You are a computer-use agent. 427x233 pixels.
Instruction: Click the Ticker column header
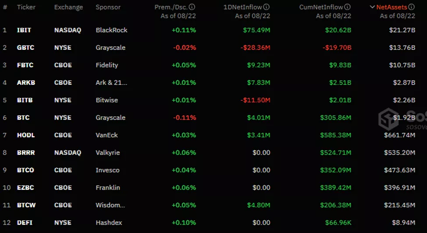(26, 7)
